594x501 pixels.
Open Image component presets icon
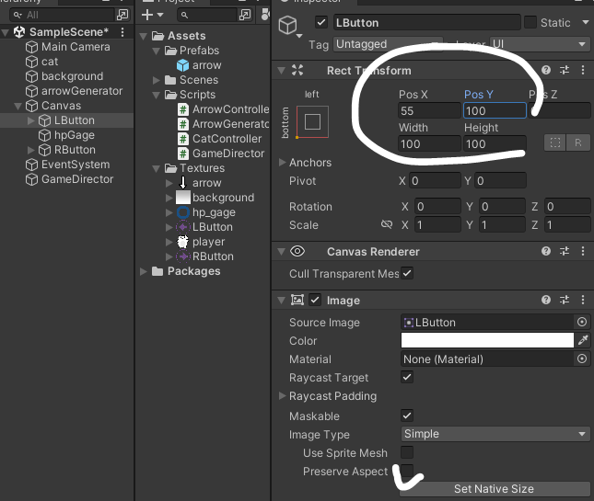pyautogui.click(x=565, y=300)
